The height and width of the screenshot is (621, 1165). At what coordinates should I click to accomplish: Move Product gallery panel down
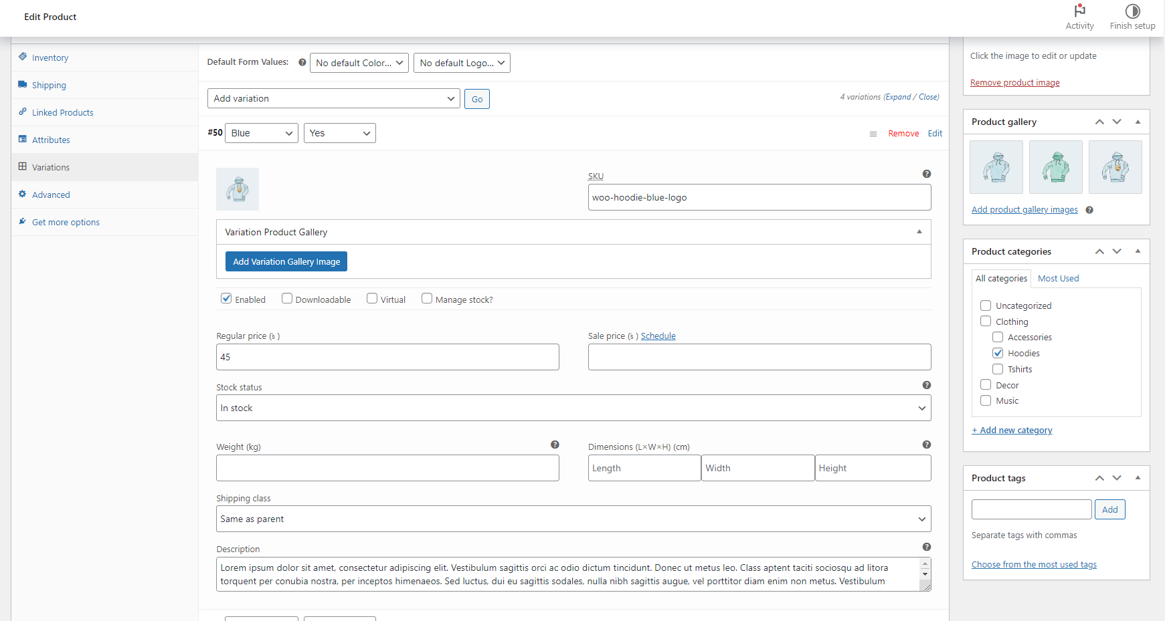coord(1117,122)
